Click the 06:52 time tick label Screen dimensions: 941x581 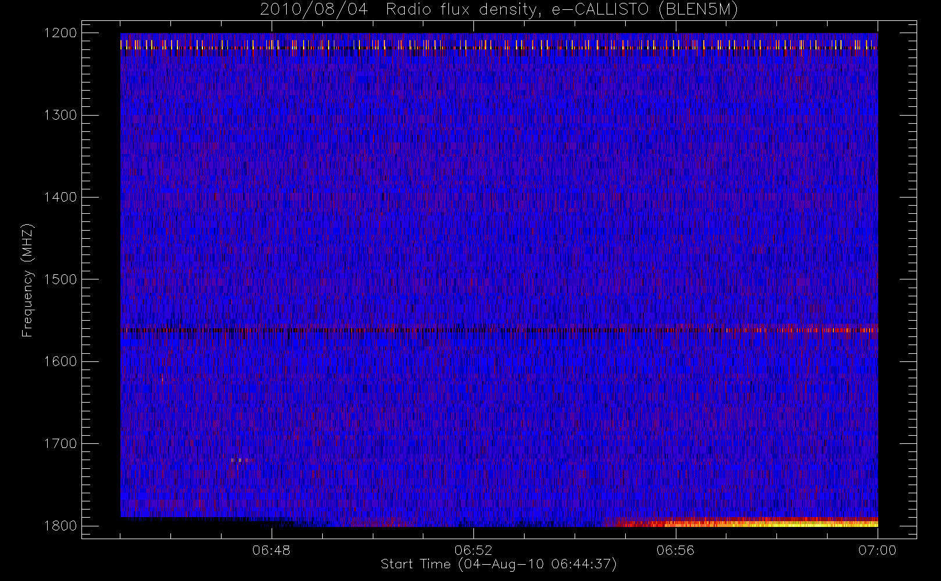coord(473,550)
